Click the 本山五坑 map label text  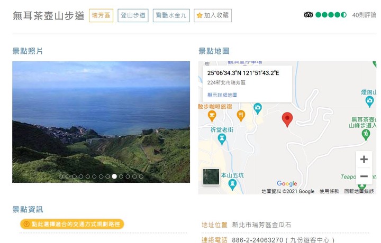232,175
